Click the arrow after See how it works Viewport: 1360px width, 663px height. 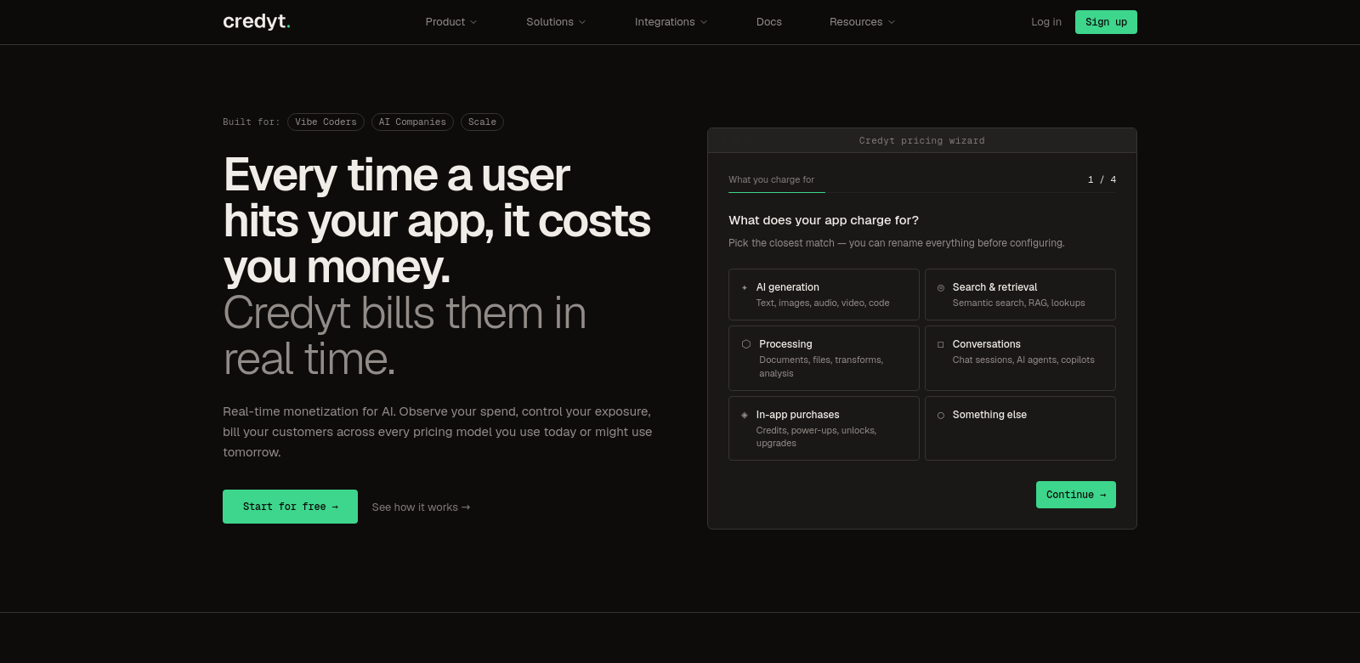coord(466,507)
